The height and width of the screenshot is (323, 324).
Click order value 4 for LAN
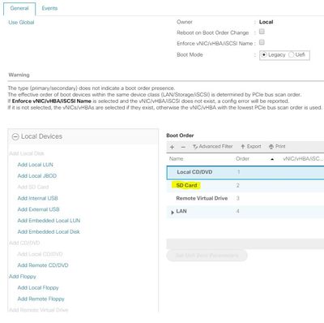238,211
